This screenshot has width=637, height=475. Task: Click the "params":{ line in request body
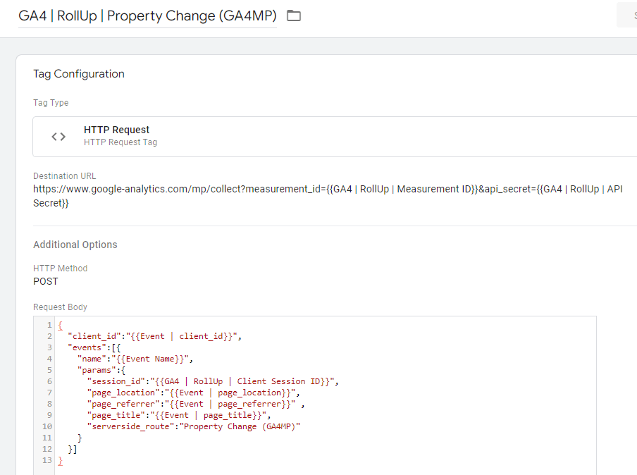point(101,370)
